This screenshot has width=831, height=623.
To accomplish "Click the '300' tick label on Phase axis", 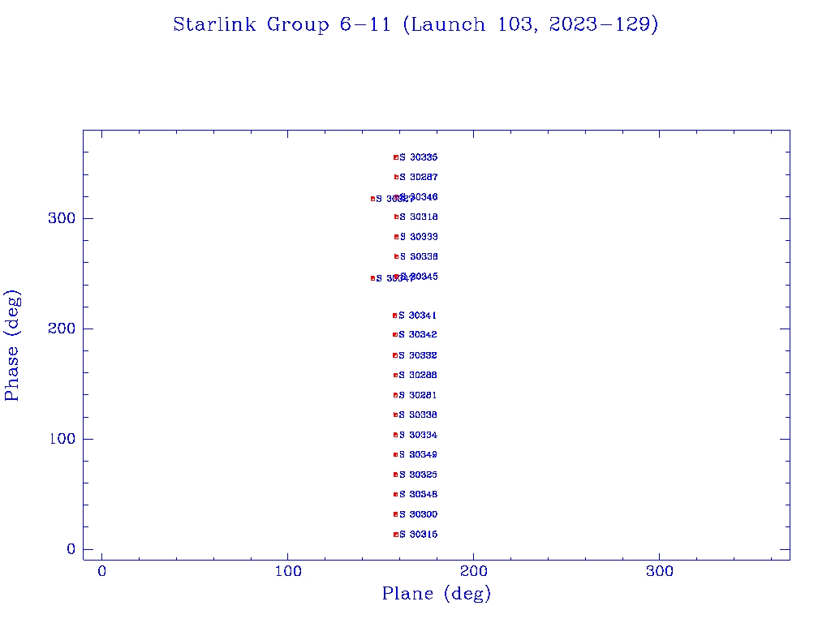I will [62, 218].
